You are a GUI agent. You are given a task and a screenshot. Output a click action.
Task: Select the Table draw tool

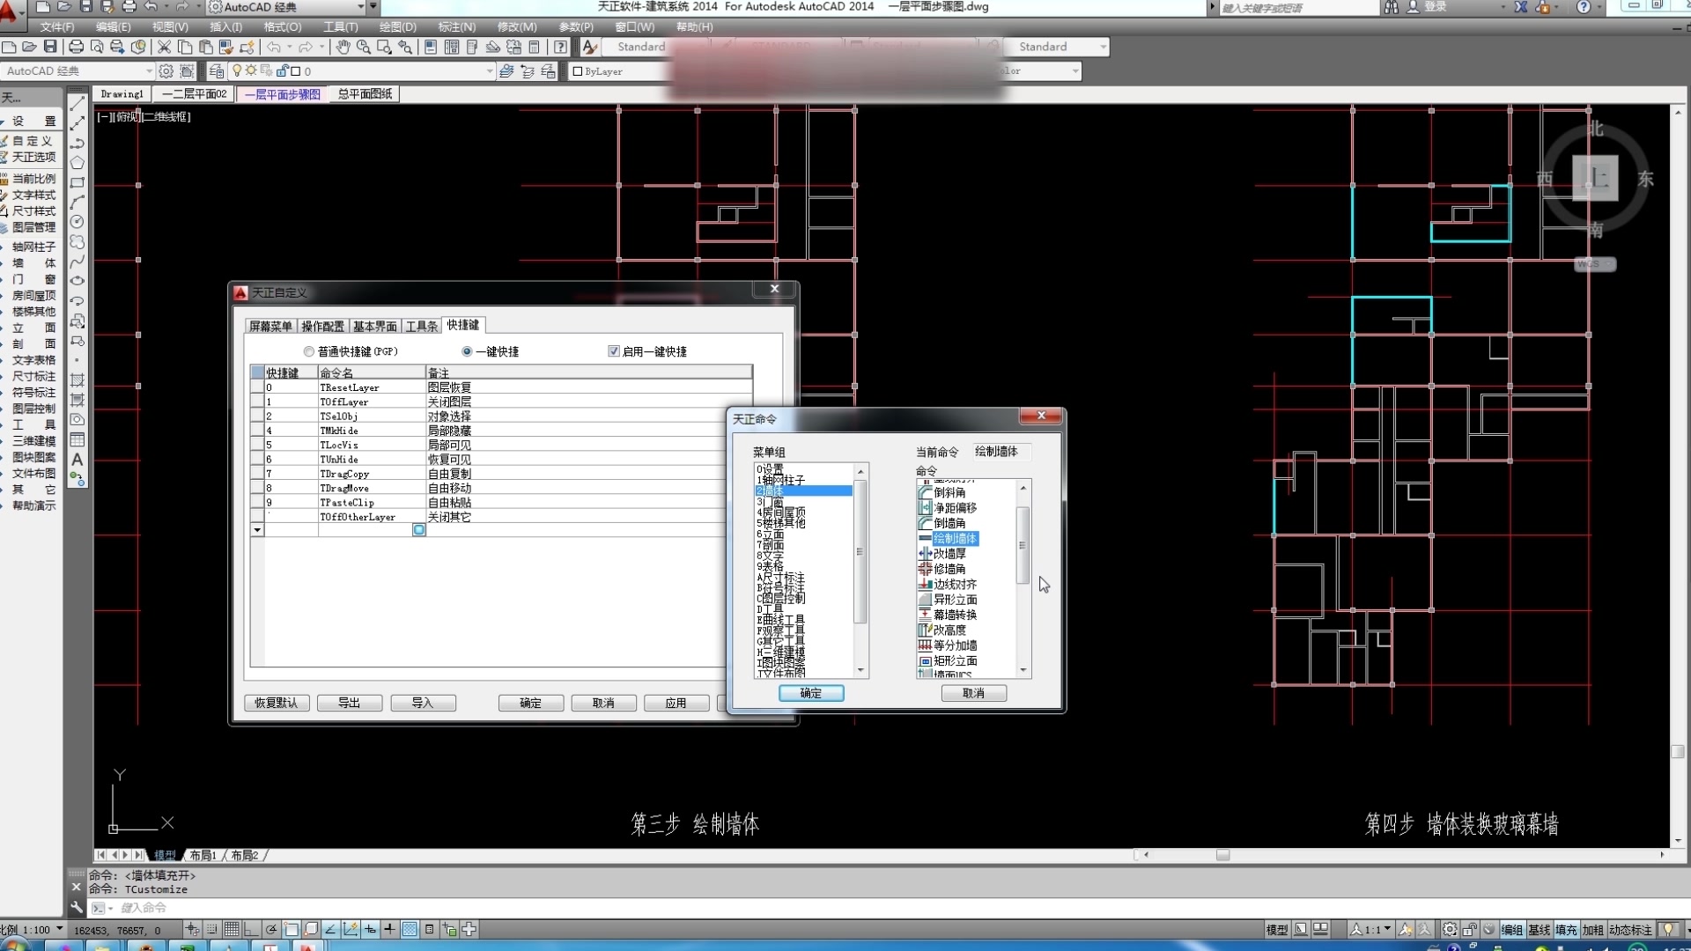(x=78, y=439)
